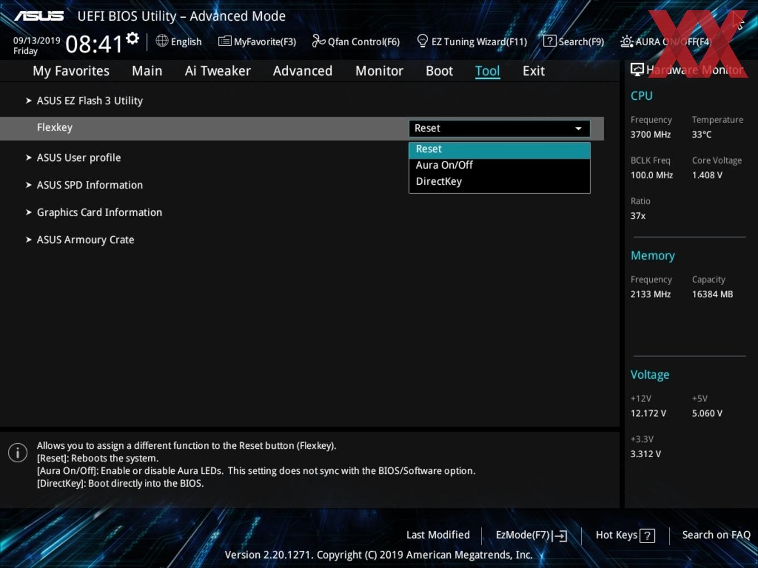Open Search(F9) question icon
Screen dimensions: 758x568
coord(550,41)
